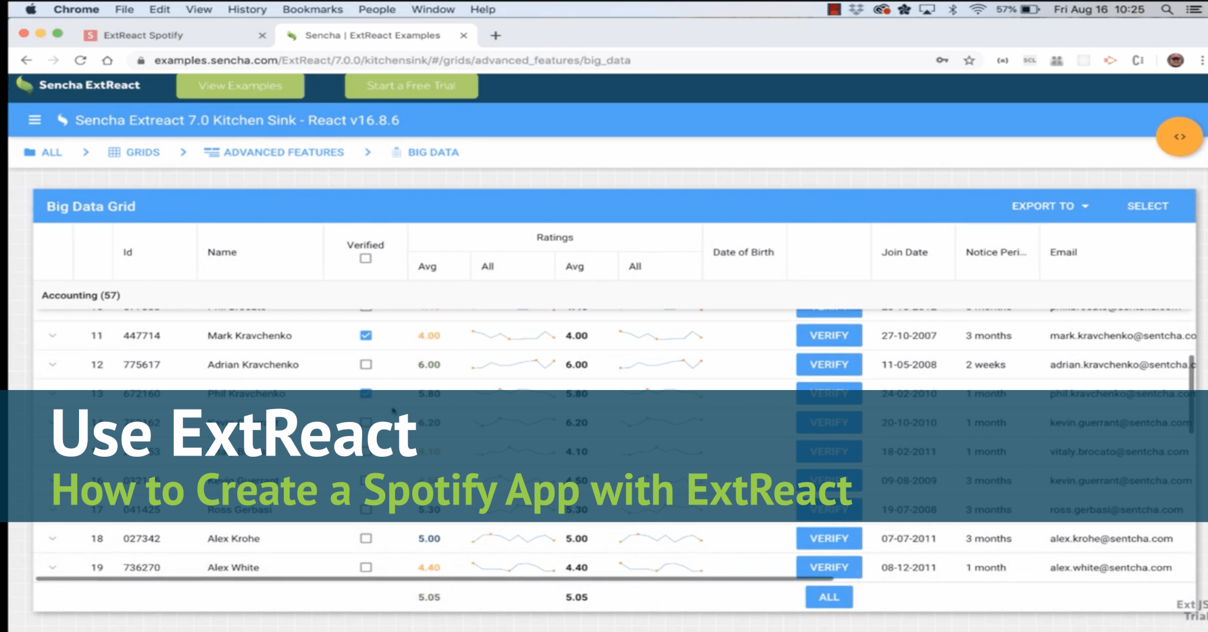
Task: Check Verified for Alex Krohe
Action: point(366,538)
